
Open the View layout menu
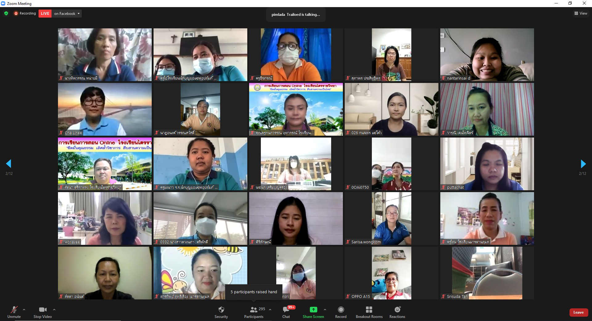click(581, 13)
